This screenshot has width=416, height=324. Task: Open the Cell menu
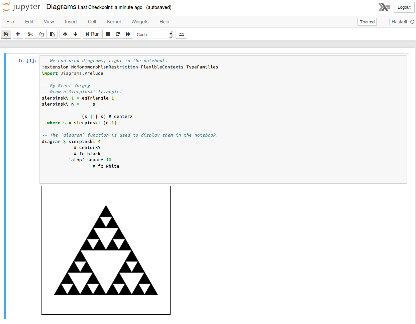click(x=92, y=22)
